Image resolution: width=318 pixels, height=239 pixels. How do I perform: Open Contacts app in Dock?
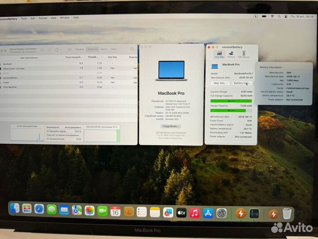[x=129, y=212]
